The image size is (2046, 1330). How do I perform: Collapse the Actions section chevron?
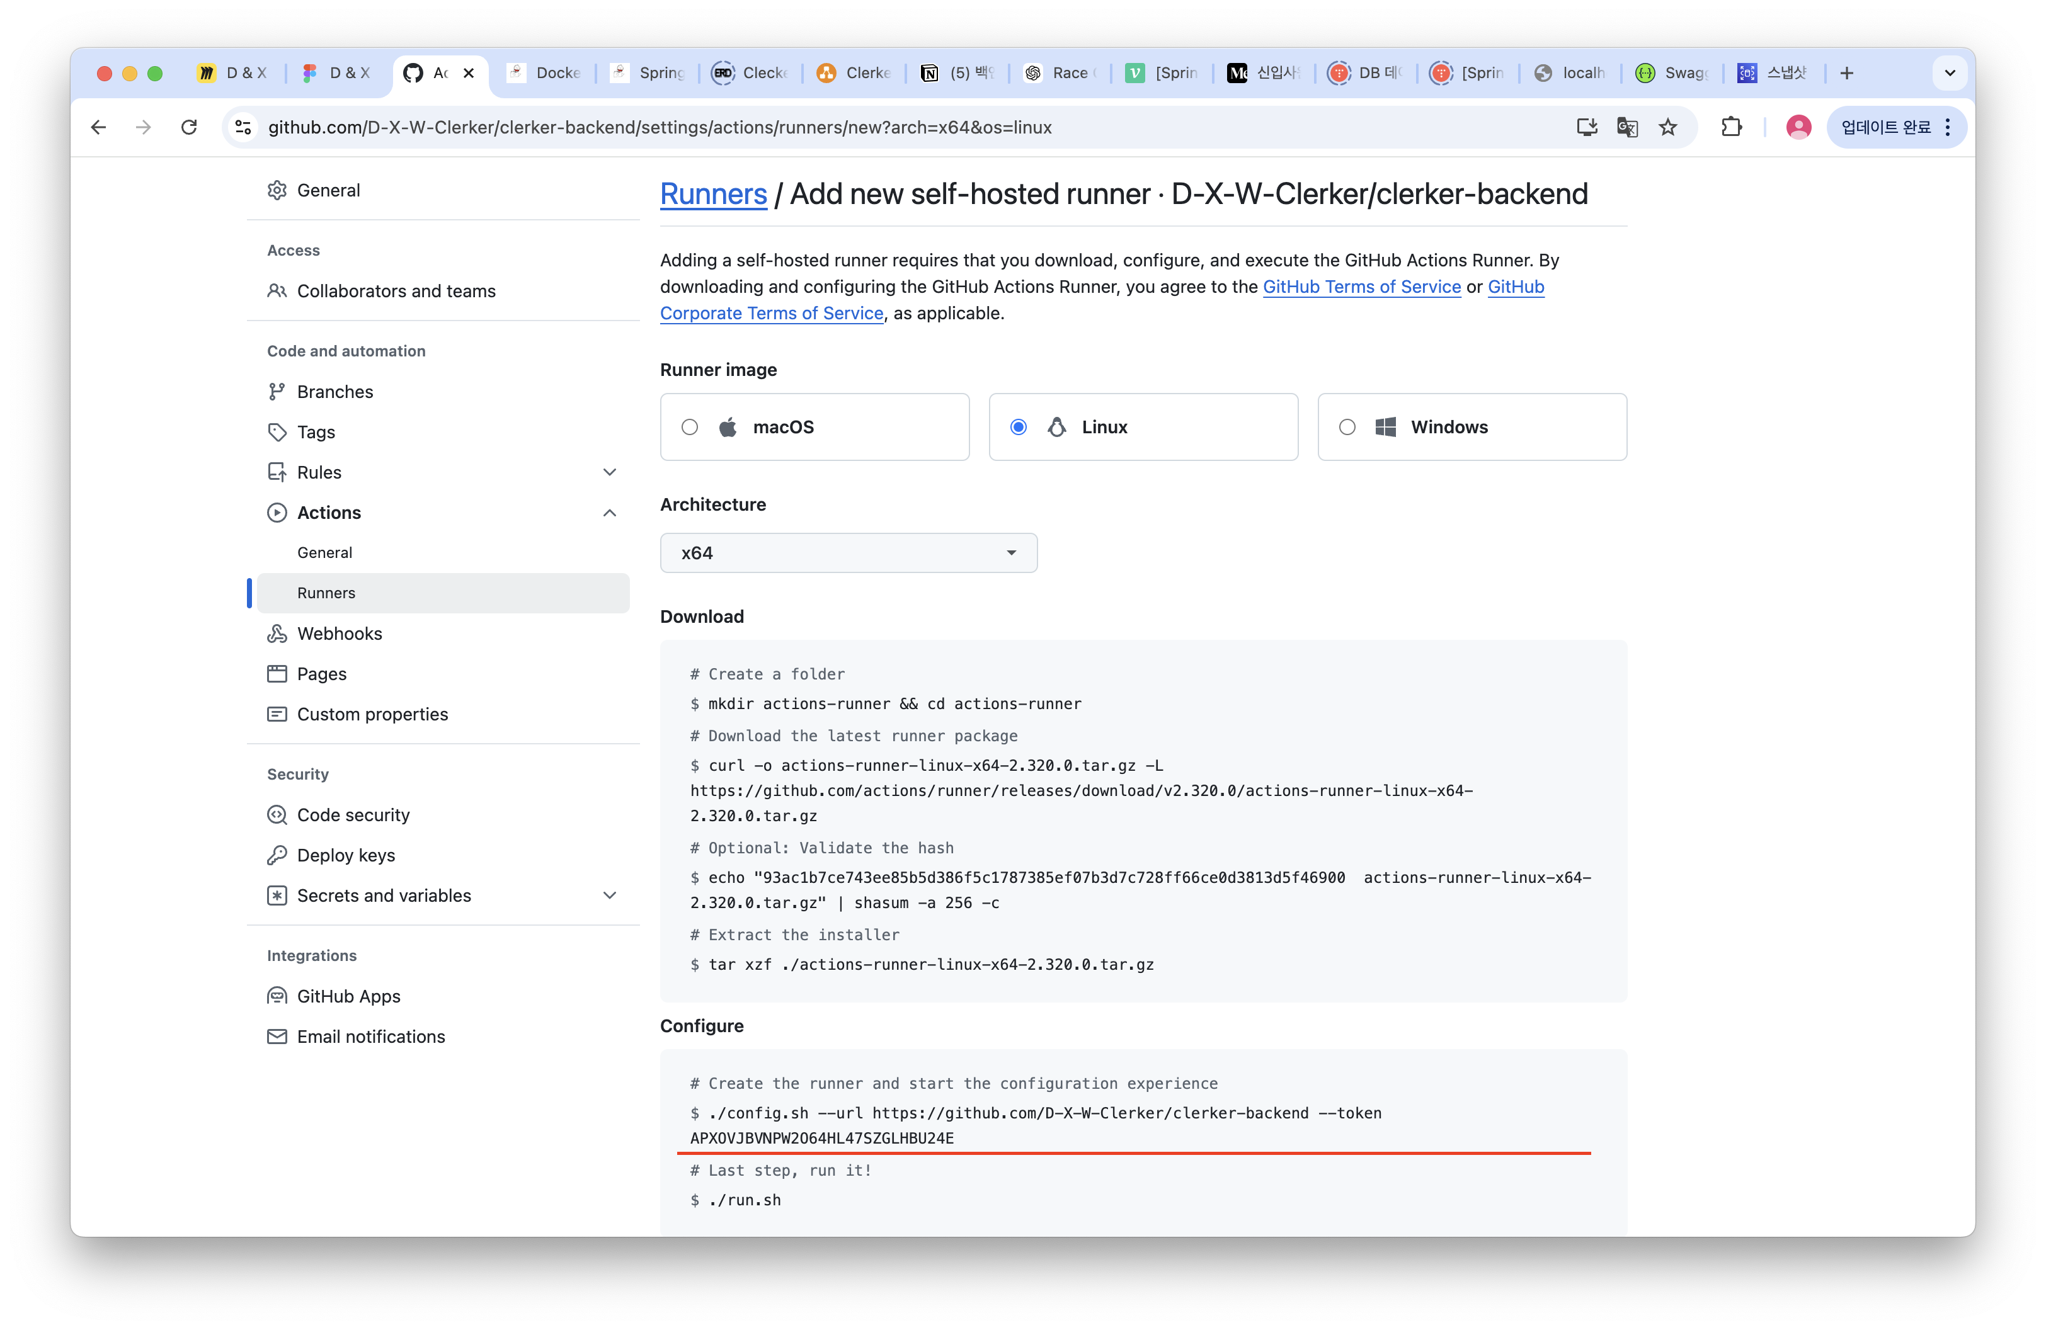coord(610,513)
